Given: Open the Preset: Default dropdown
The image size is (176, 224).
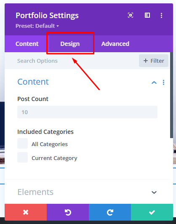Looking at the screenshot, I should tap(37, 26).
